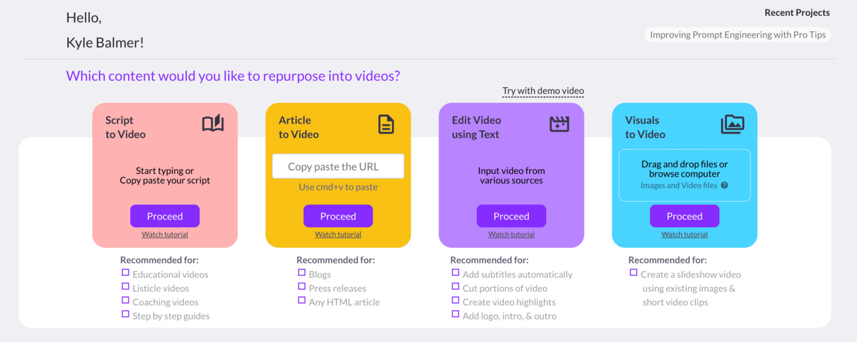The width and height of the screenshot is (857, 342).
Task: Click Proceed on the Visuals to Video card
Action: [x=684, y=216]
